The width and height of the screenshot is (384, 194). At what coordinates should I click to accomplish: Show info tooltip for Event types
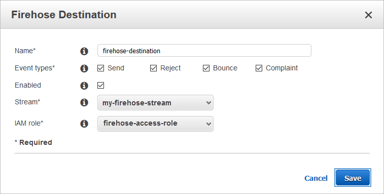(x=84, y=68)
